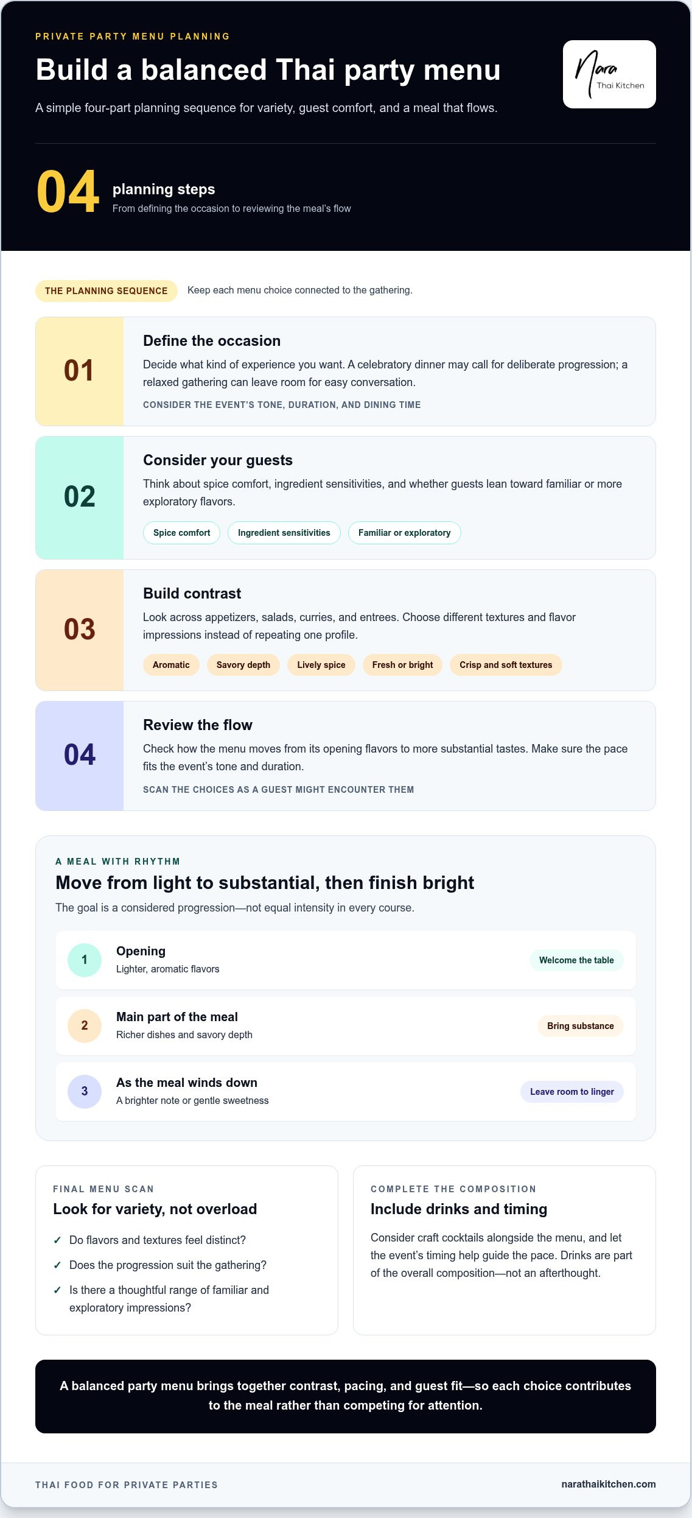Select the Ingredient sensitivities tag

click(284, 533)
